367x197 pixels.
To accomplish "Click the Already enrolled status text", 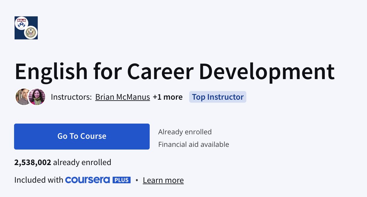I will coord(185,132).
